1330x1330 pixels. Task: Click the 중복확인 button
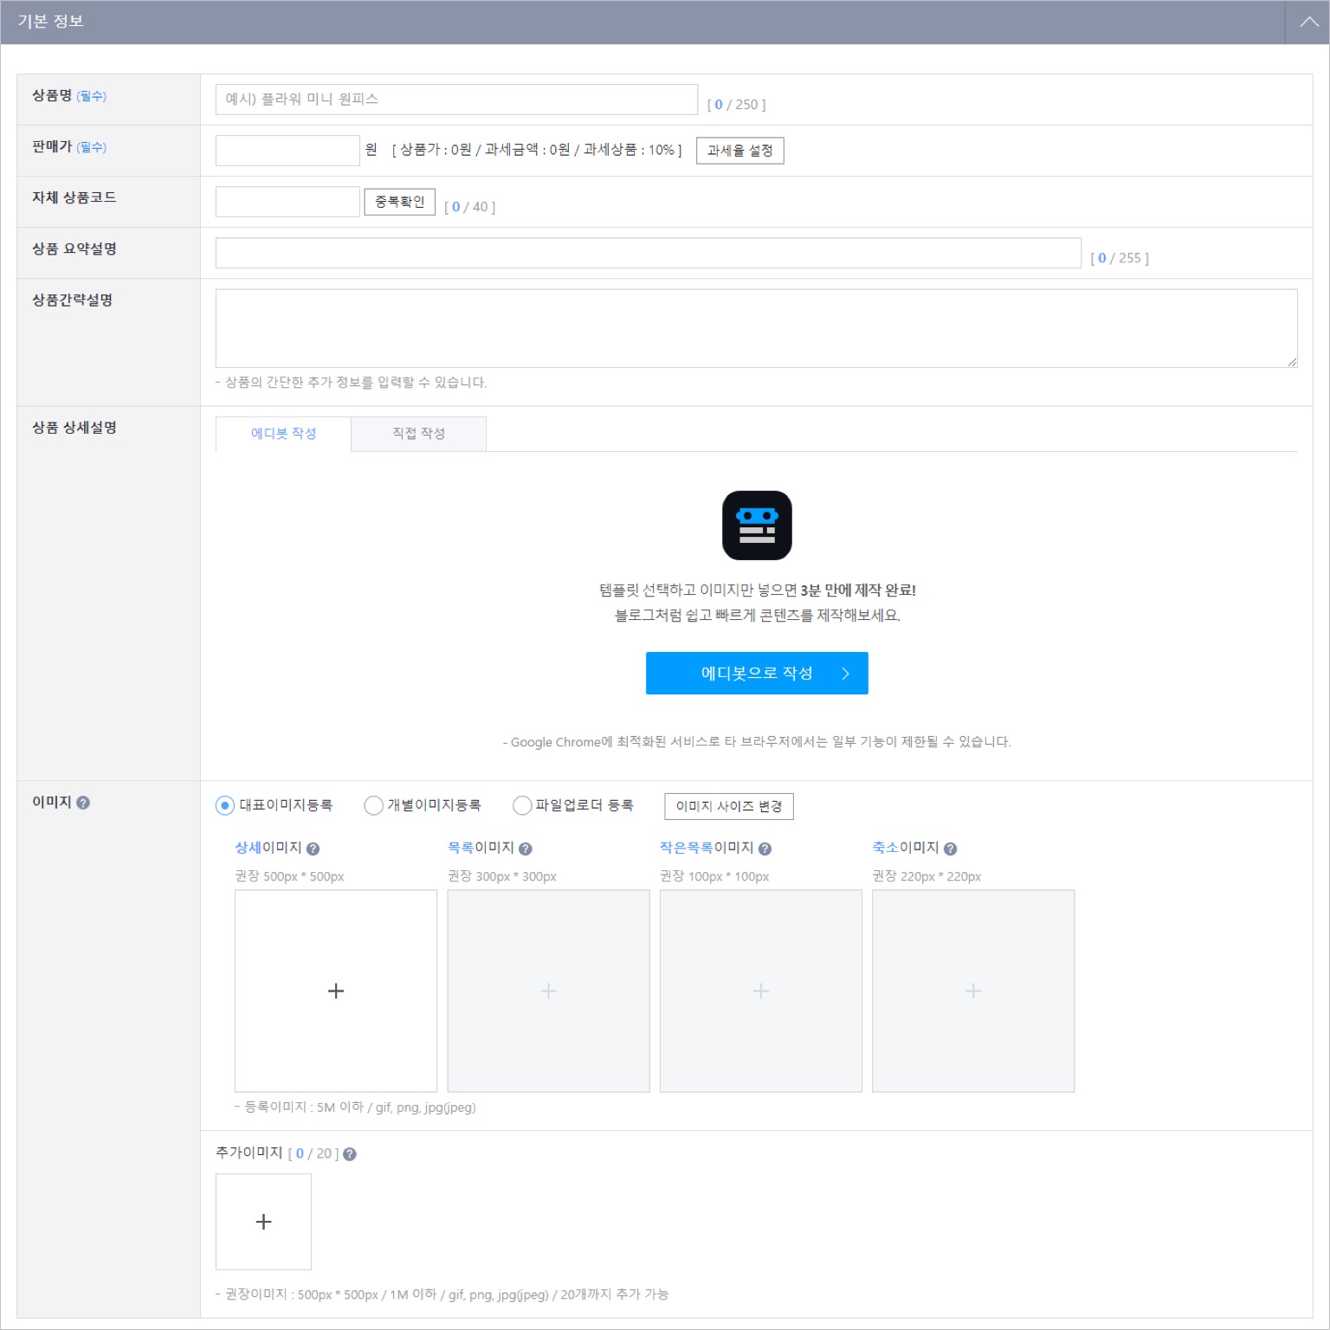click(x=399, y=202)
